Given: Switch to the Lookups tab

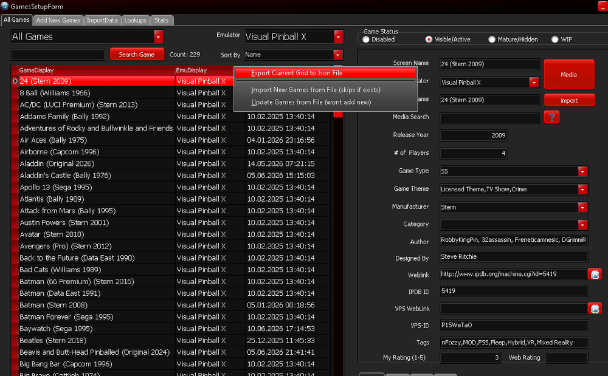Looking at the screenshot, I should (136, 20).
